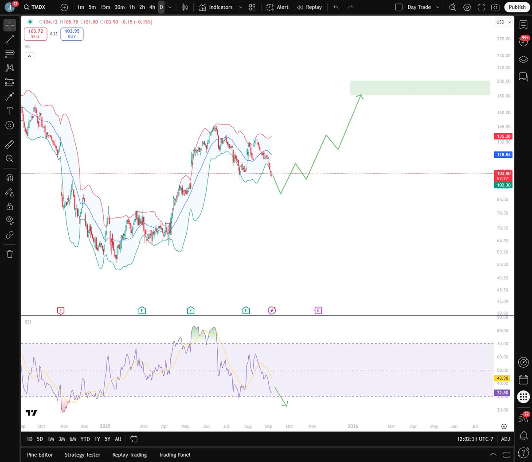This screenshot has width=532, height=462.
Task: Click the Publish button
Action: (517, 7)
